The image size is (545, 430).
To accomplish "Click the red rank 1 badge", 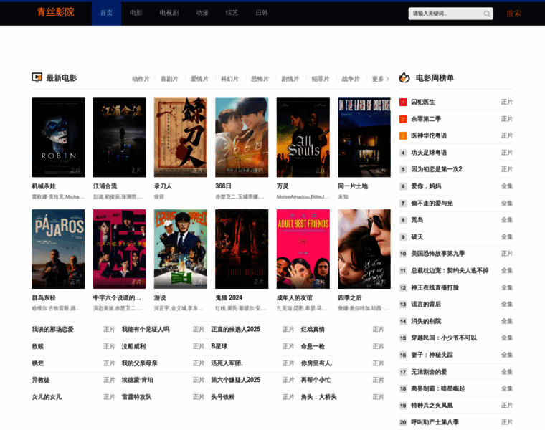I will [403, 102].
